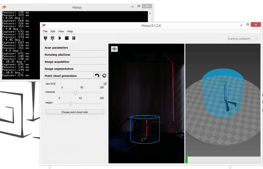The height and width of the screenshot is (169, 263).
Task: Click the connect plug icon in toolbar
Action: (45, 38)
